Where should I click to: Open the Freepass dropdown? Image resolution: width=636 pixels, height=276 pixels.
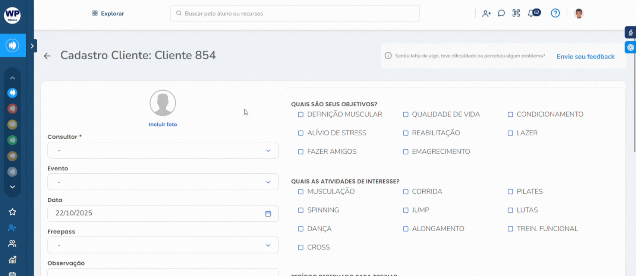coord(163,245)
